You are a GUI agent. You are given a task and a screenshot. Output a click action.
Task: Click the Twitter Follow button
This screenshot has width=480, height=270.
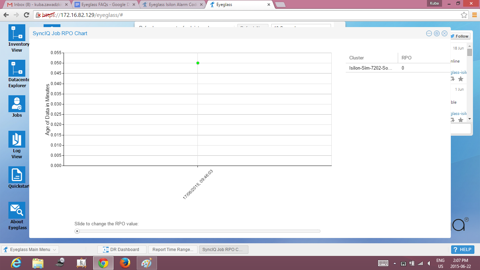pyautogui.click(x=460, y=36)
